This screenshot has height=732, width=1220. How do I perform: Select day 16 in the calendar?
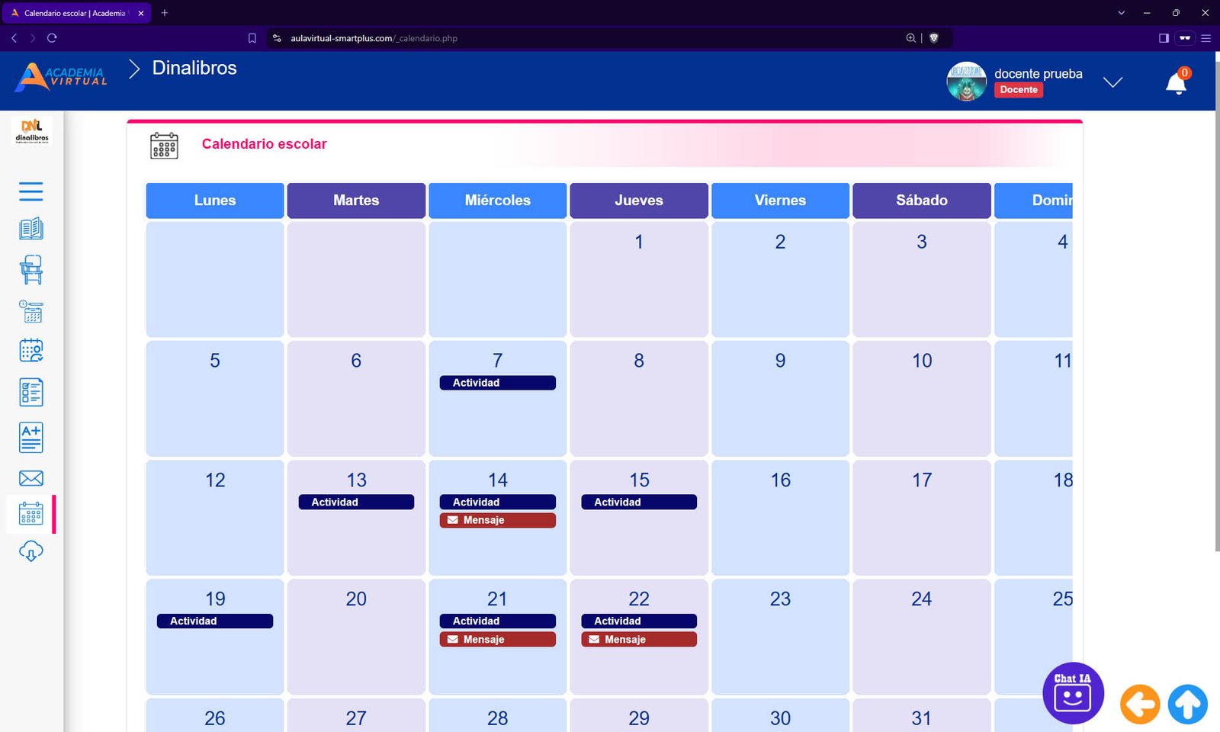point(780,518)
